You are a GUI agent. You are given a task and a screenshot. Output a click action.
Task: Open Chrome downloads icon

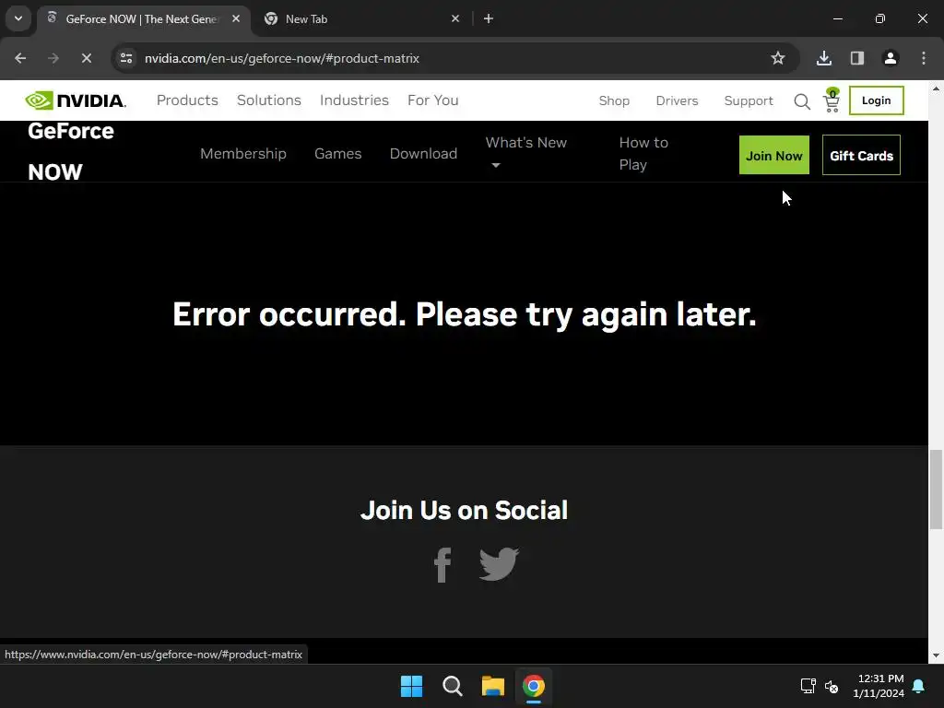823,58
